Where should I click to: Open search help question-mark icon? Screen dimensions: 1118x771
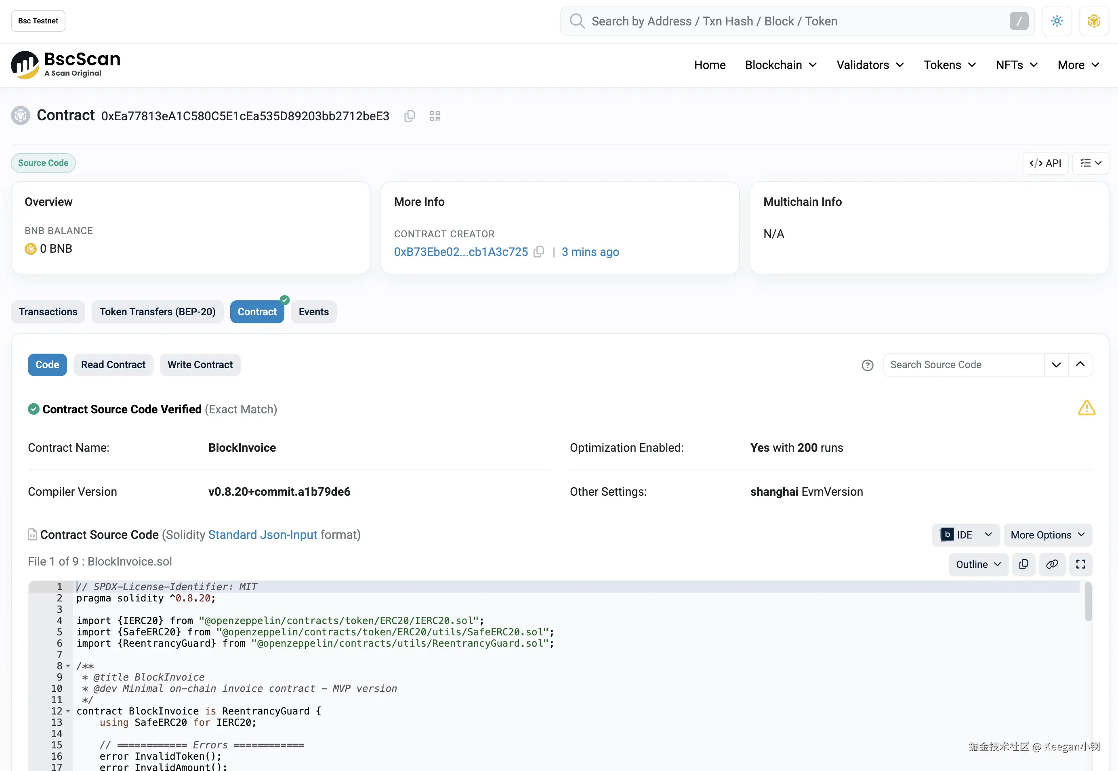[x=867, y=365]
